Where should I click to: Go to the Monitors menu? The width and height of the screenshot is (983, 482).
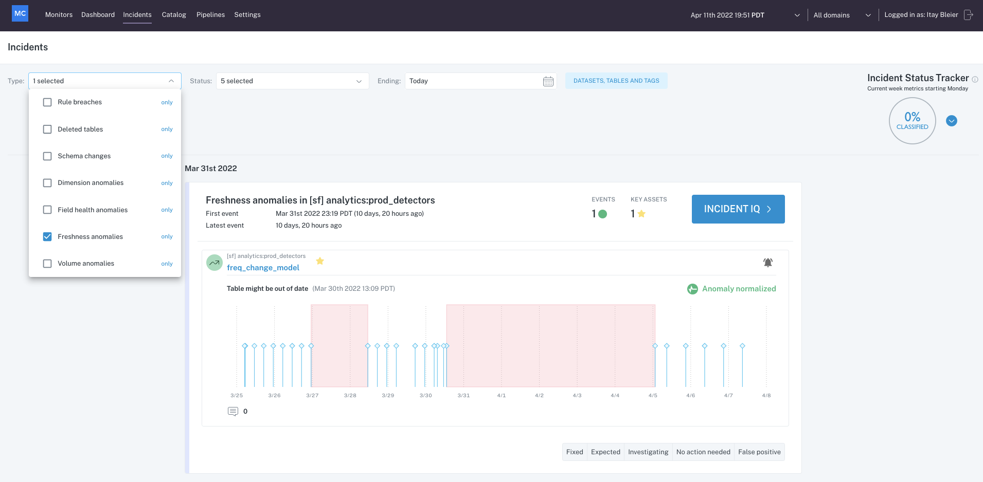point(59,15)
